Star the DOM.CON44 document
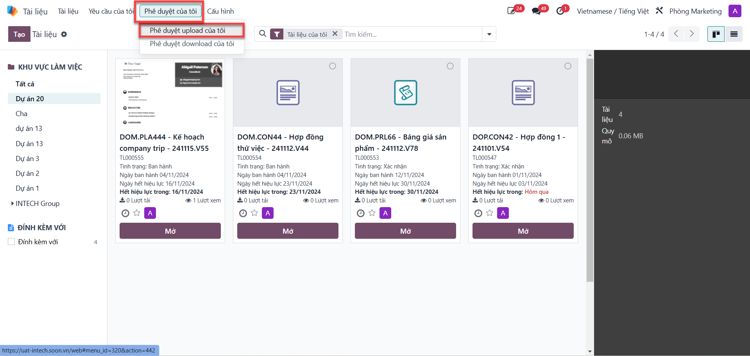The height and width of the screenshot is (356, 750). pos(254,213)
